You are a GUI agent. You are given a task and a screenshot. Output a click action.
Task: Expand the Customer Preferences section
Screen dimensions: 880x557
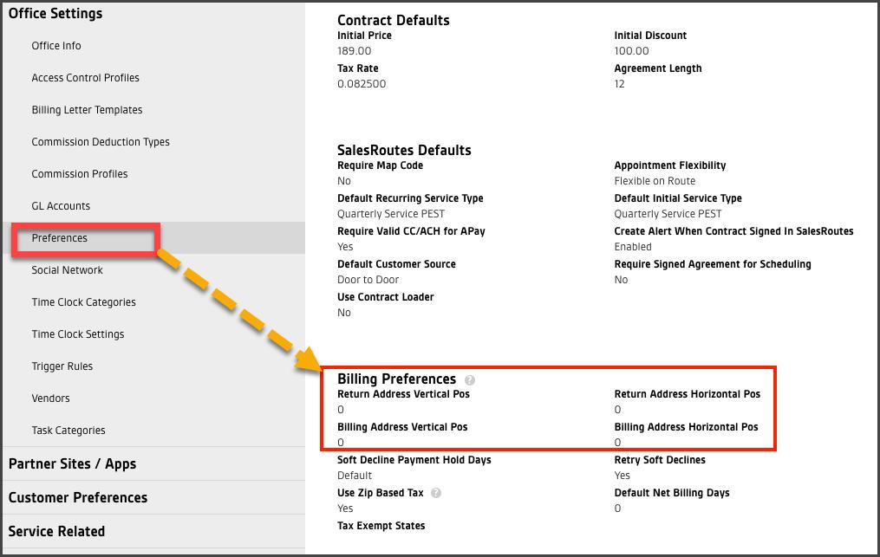78,498
